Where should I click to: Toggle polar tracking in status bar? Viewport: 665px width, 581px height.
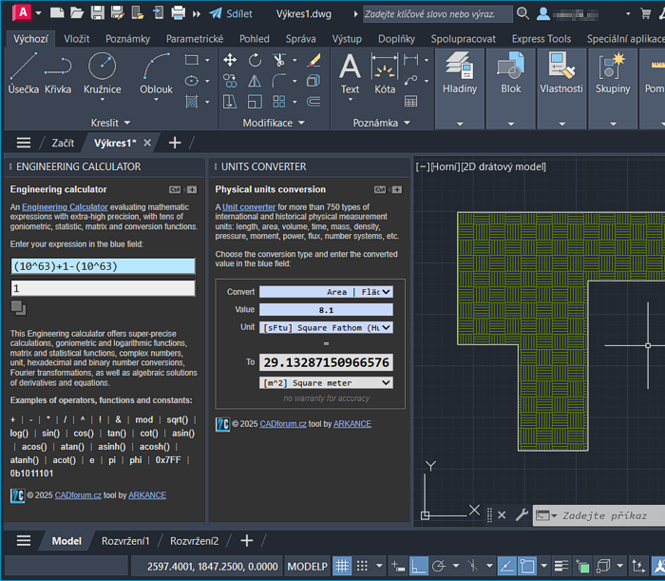pos(439,566)
